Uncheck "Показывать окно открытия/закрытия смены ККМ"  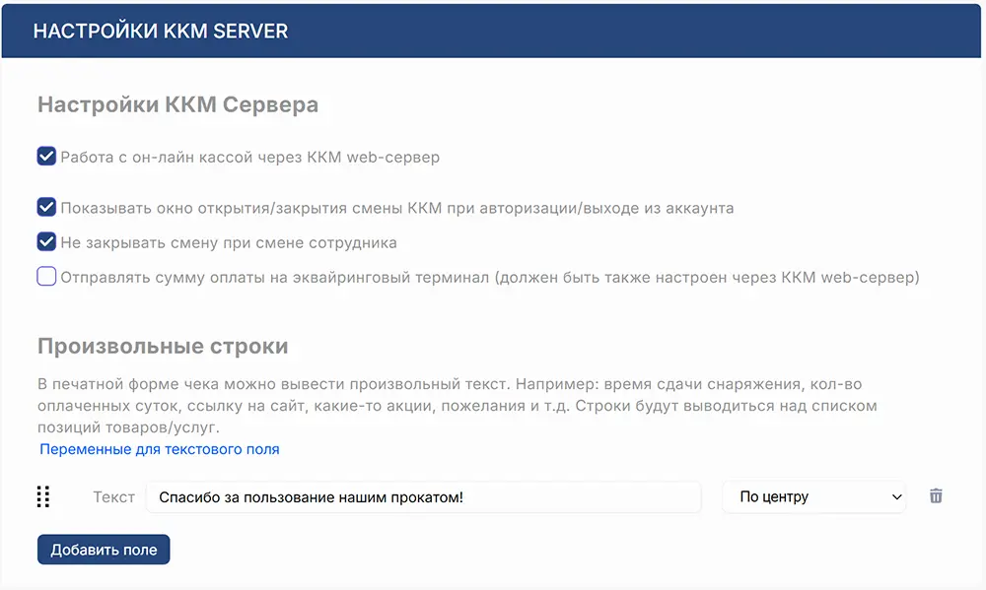click(x=46, y=207)
